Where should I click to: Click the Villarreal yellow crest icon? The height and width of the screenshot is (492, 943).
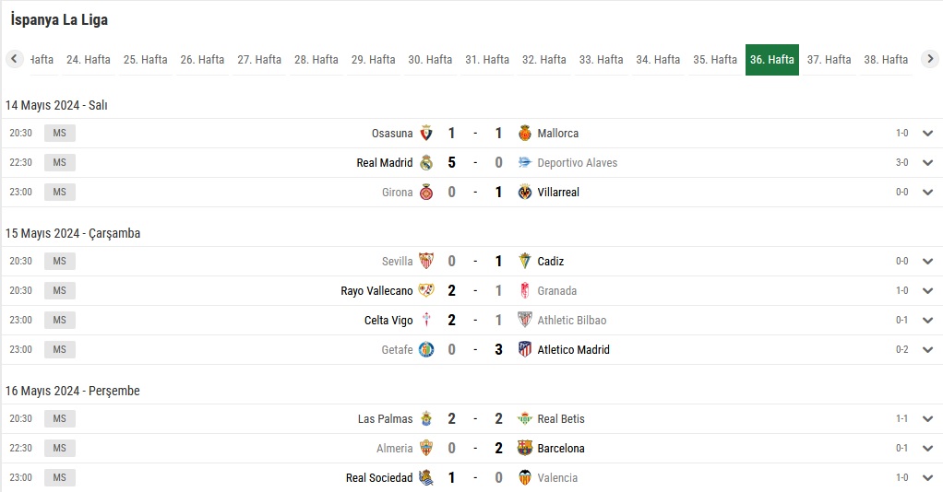point(525,193)
